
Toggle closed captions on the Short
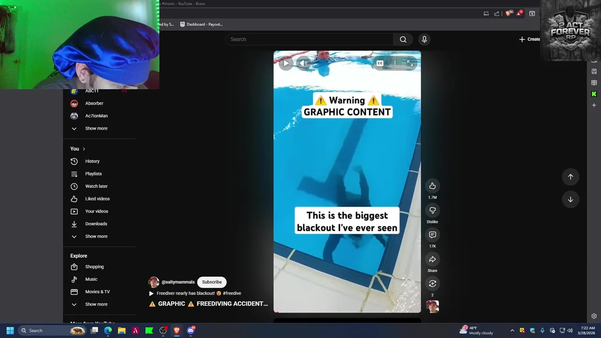click(380, 63)
